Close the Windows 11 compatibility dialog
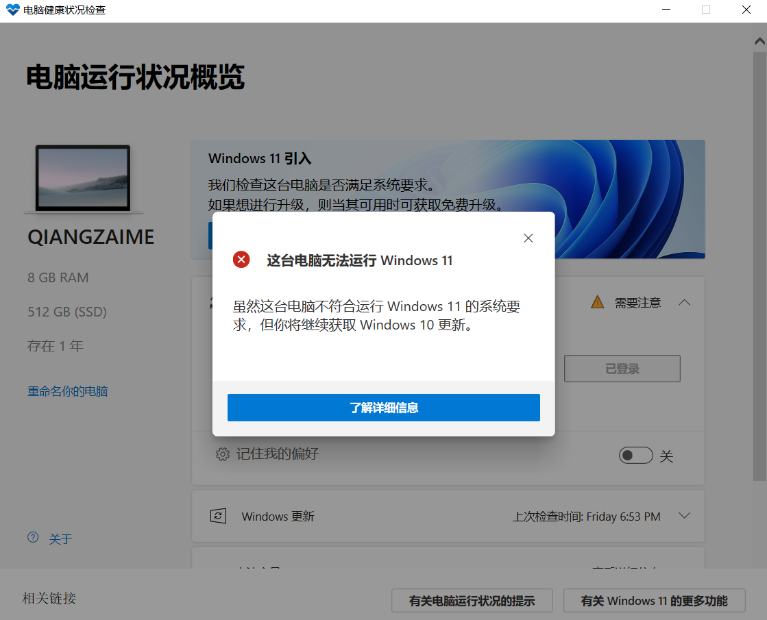767x620 pixels. (x=528, y=238)
